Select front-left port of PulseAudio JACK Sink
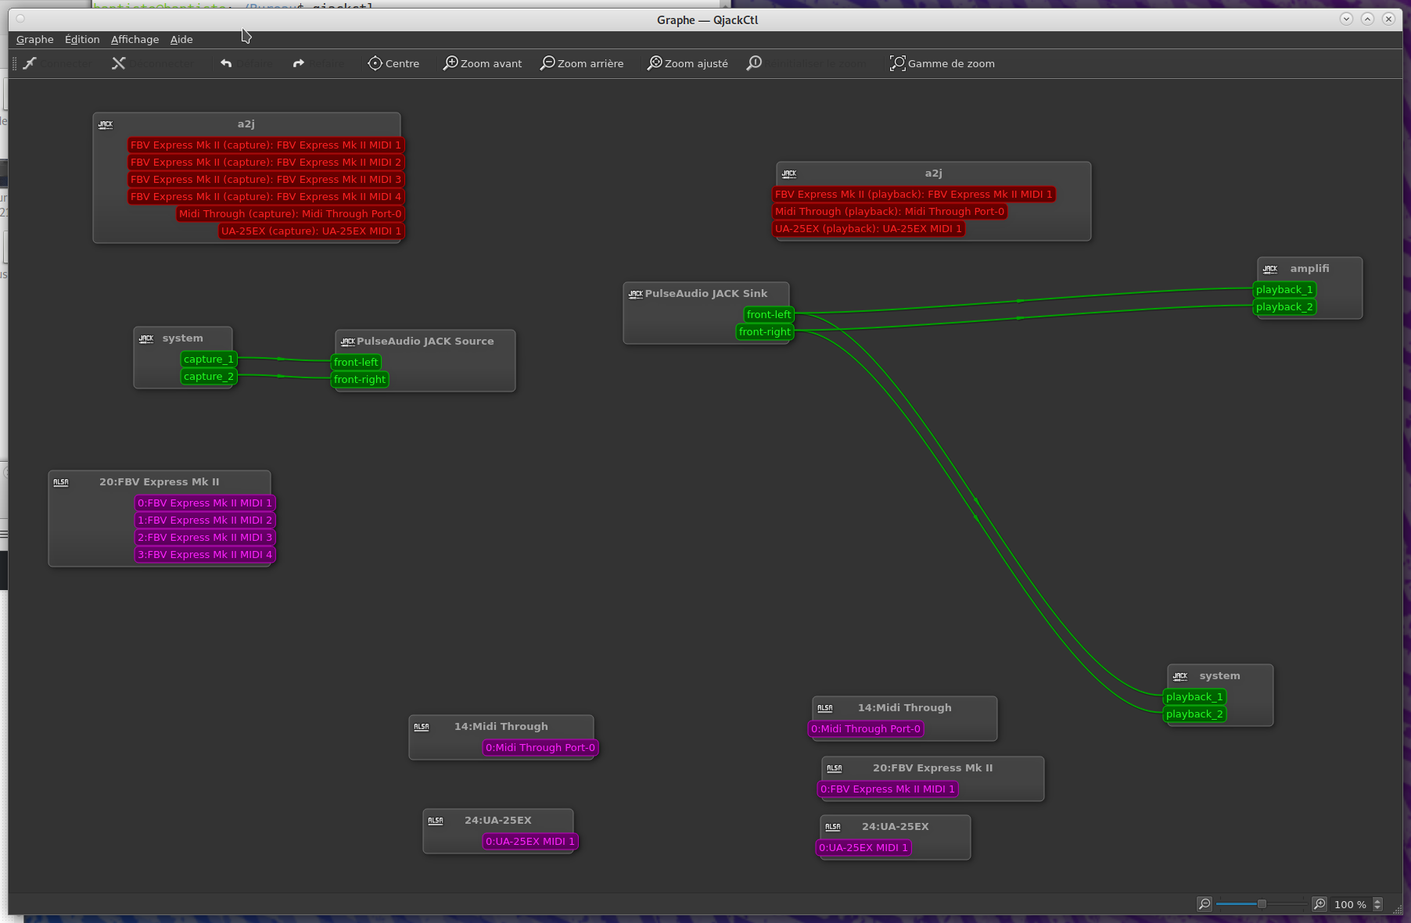Viewport: 1411px width, 923px height. 769,315
